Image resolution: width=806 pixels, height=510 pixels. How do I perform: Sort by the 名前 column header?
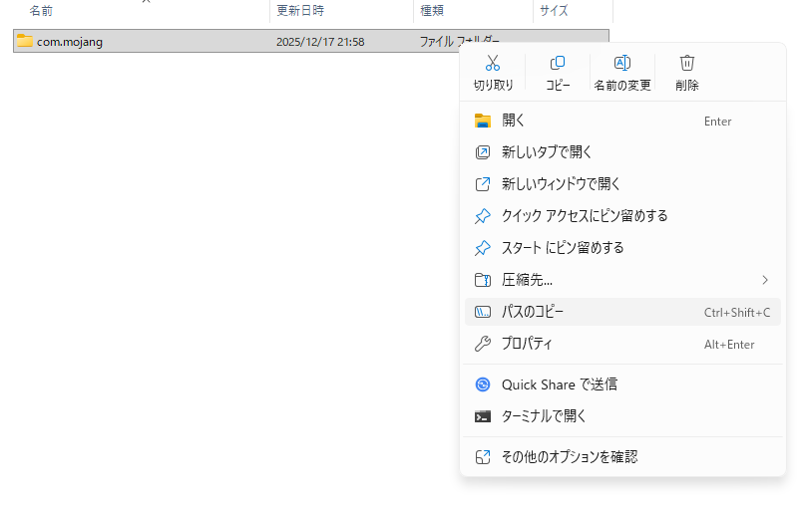[41, 10]
